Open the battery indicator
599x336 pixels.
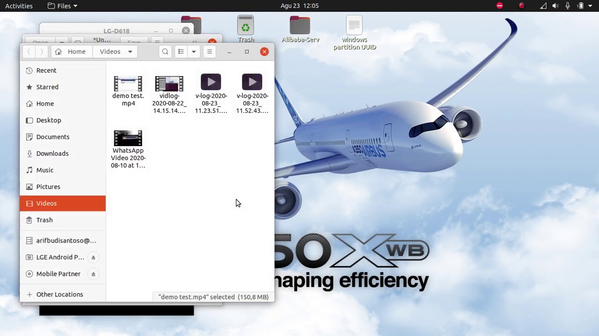coord(580,6)
